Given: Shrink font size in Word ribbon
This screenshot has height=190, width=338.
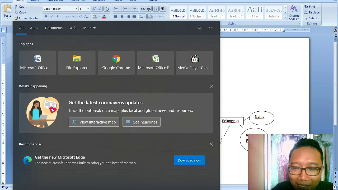Looking at the screenshot, I should (x=99, y=9).
